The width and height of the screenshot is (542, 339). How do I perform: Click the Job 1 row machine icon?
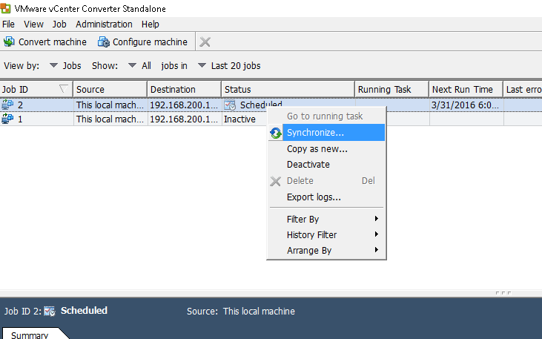pyautogui.click(x=8, y=119)
